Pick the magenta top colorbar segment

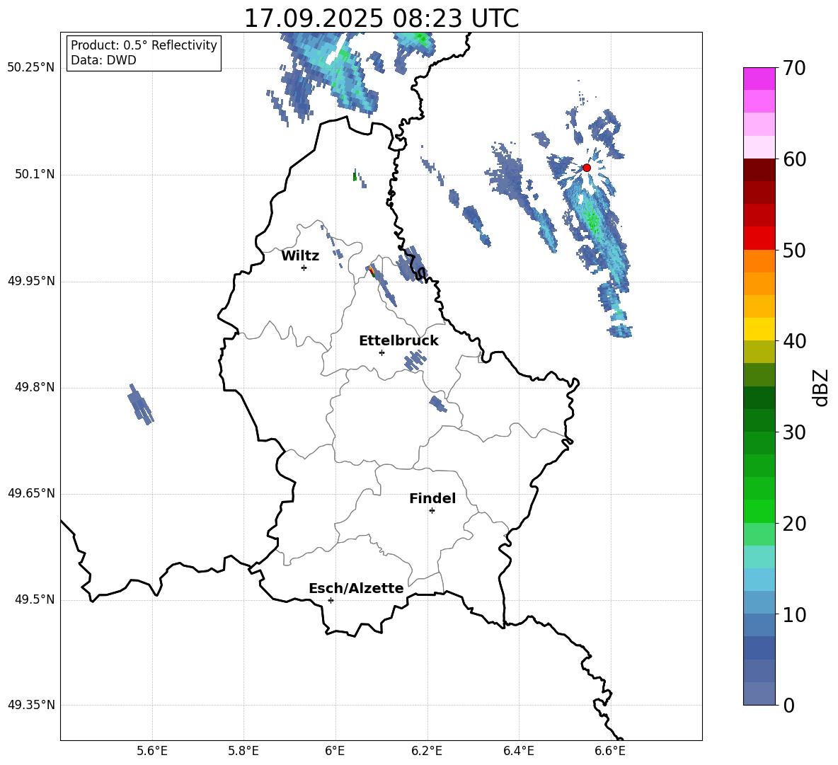759,79
